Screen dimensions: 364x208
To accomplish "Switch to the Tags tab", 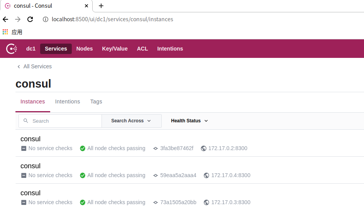I will 96,101.
